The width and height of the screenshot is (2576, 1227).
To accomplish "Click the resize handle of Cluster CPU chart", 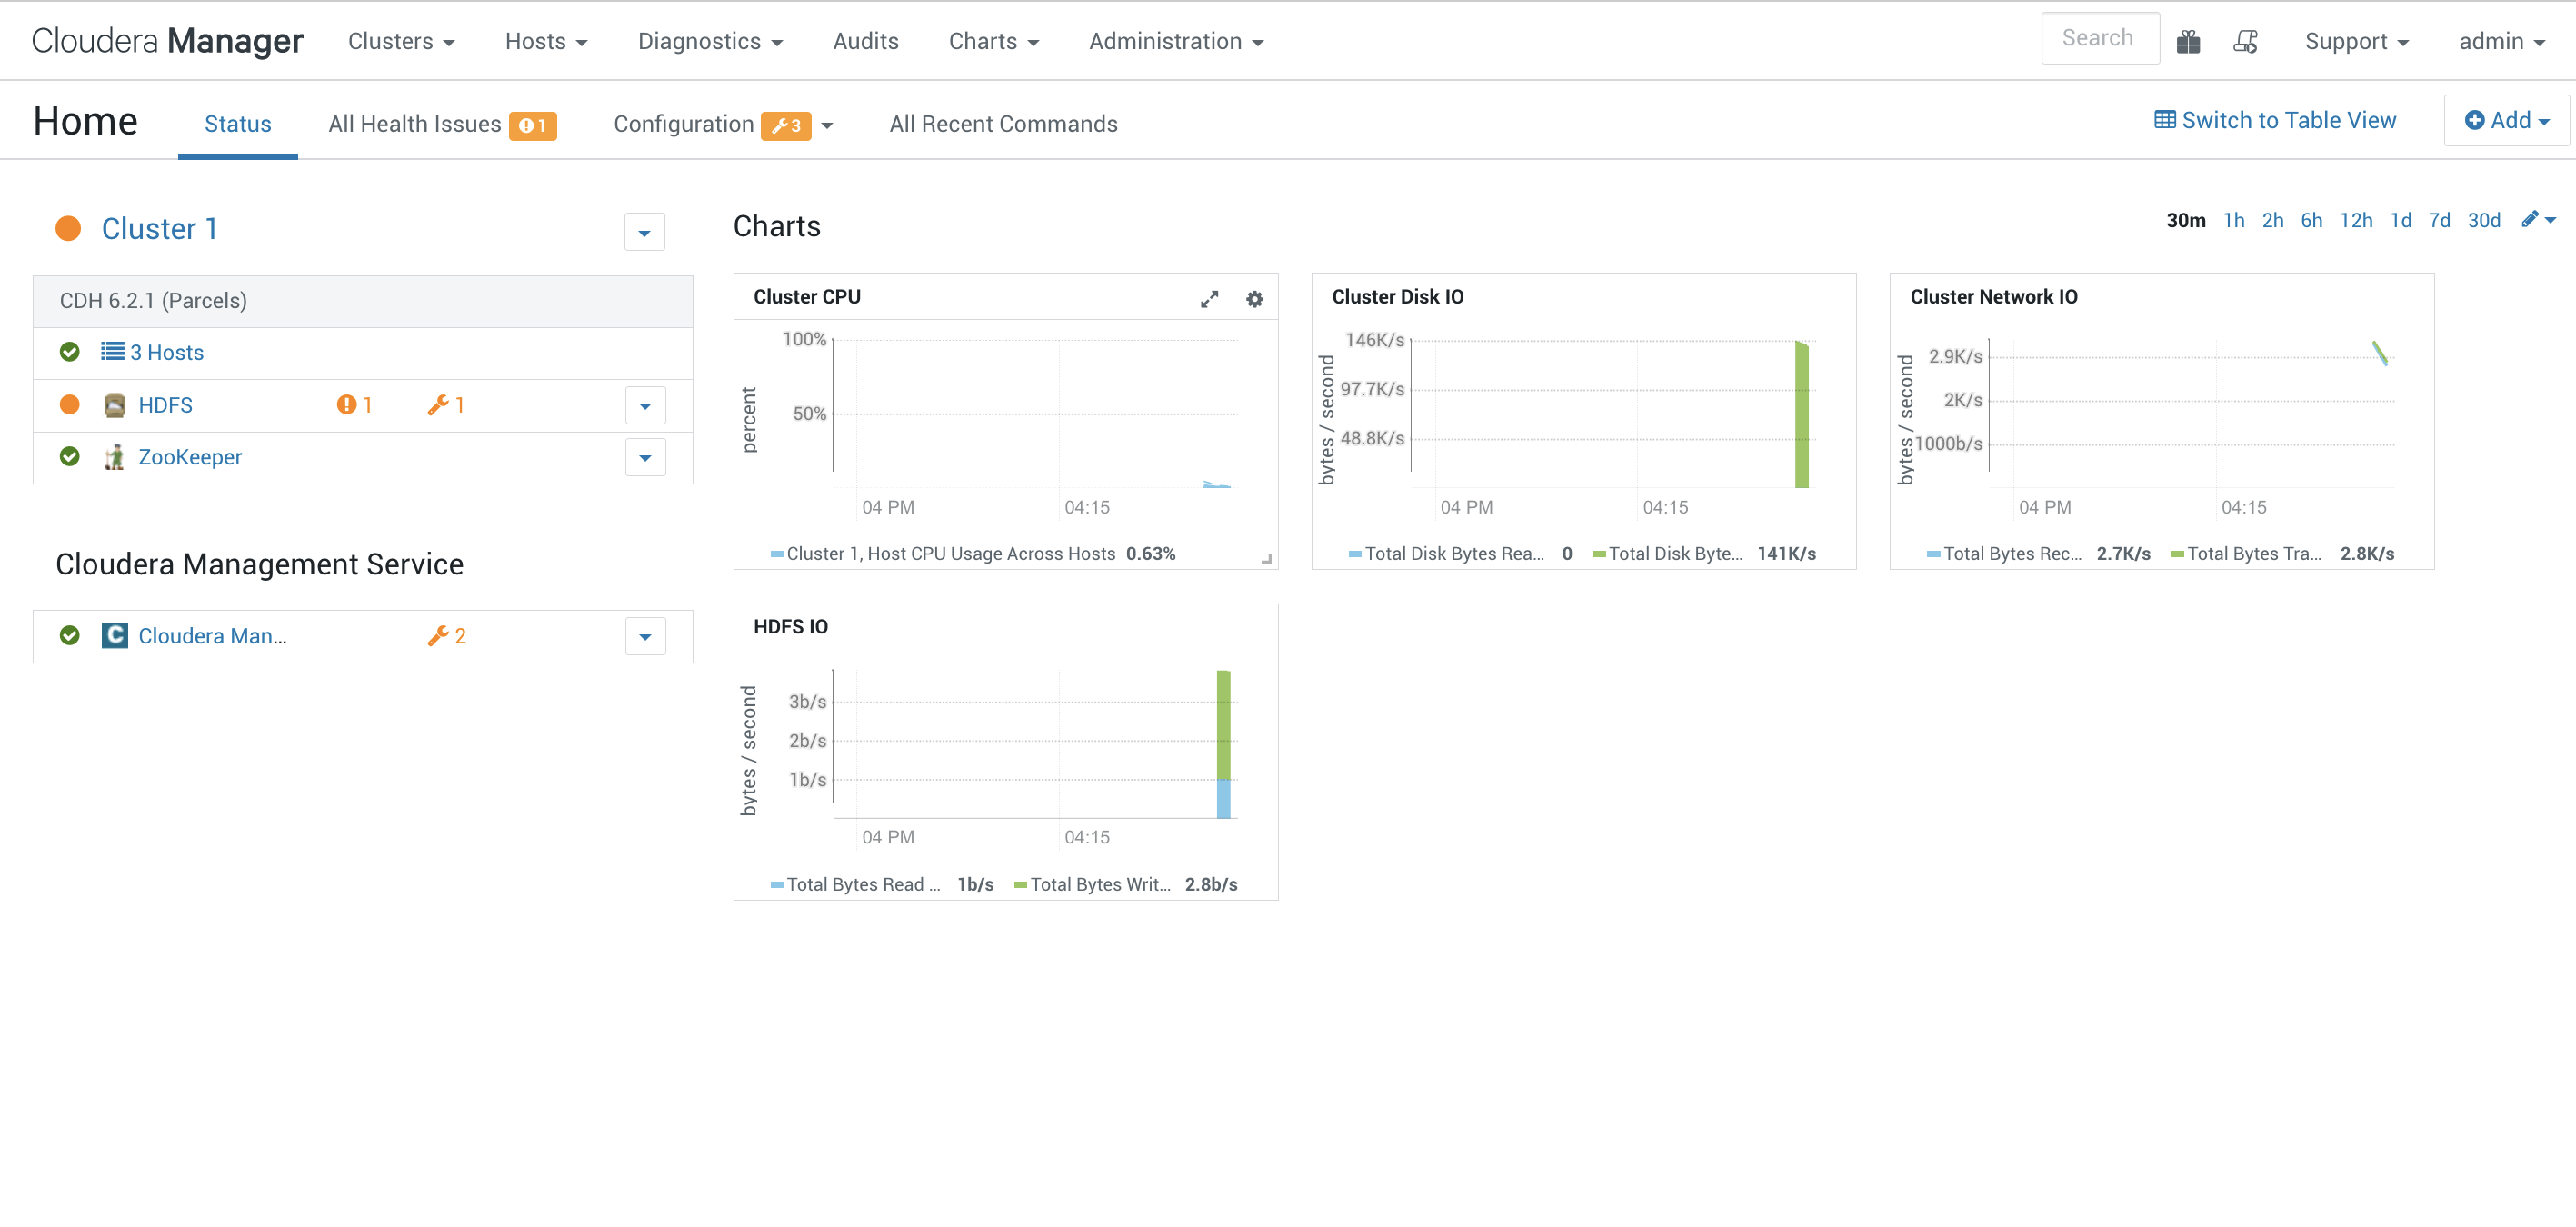I will coord(1266,558).
